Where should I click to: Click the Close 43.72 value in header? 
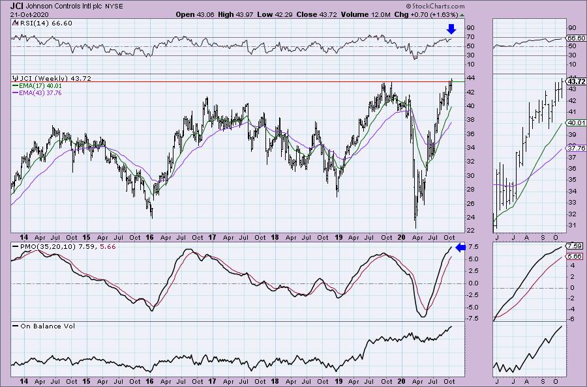[317, 14]
